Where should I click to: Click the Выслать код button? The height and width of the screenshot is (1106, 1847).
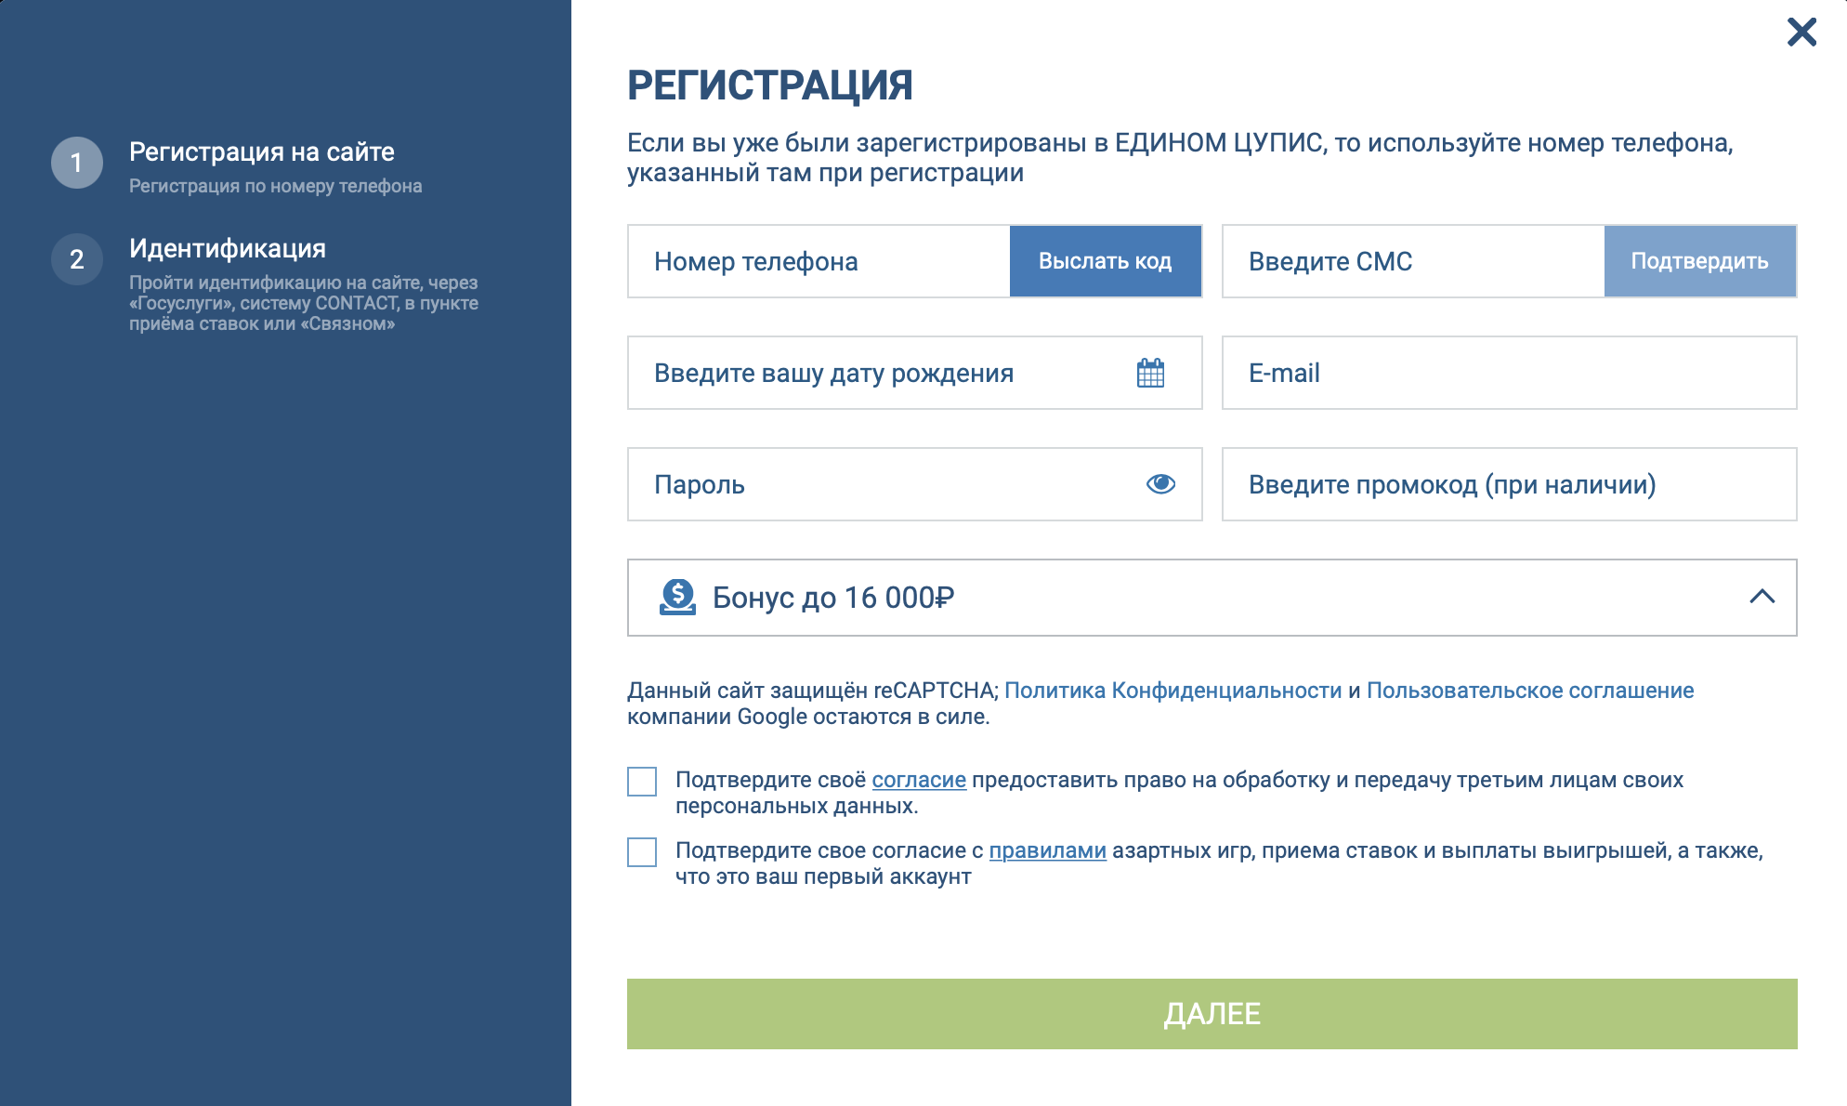coord(1106,261)
